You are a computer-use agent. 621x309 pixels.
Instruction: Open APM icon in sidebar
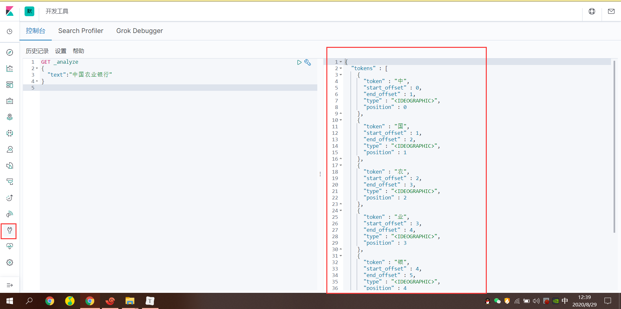pos(10,182)
